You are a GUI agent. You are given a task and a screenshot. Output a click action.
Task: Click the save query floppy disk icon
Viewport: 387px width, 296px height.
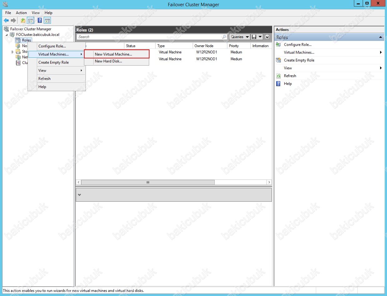(254, 37)
